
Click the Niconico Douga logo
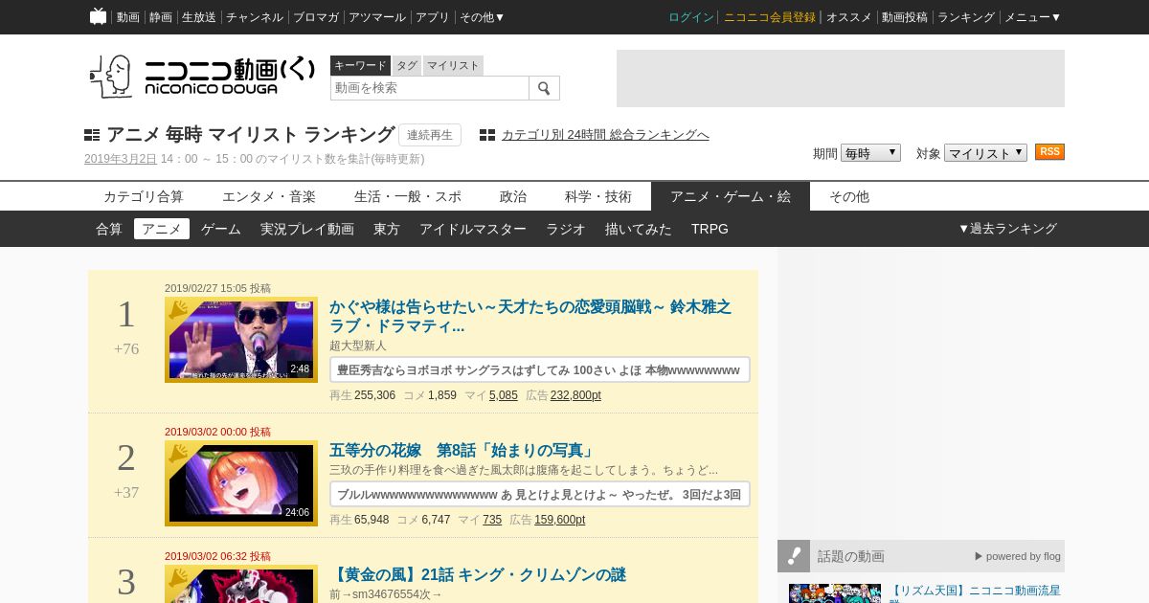(x=202, y=77)
